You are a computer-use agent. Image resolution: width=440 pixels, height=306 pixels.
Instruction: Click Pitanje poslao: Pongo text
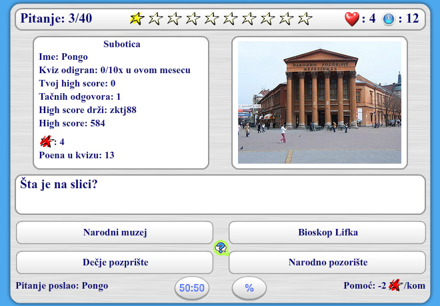click(62, 285)
